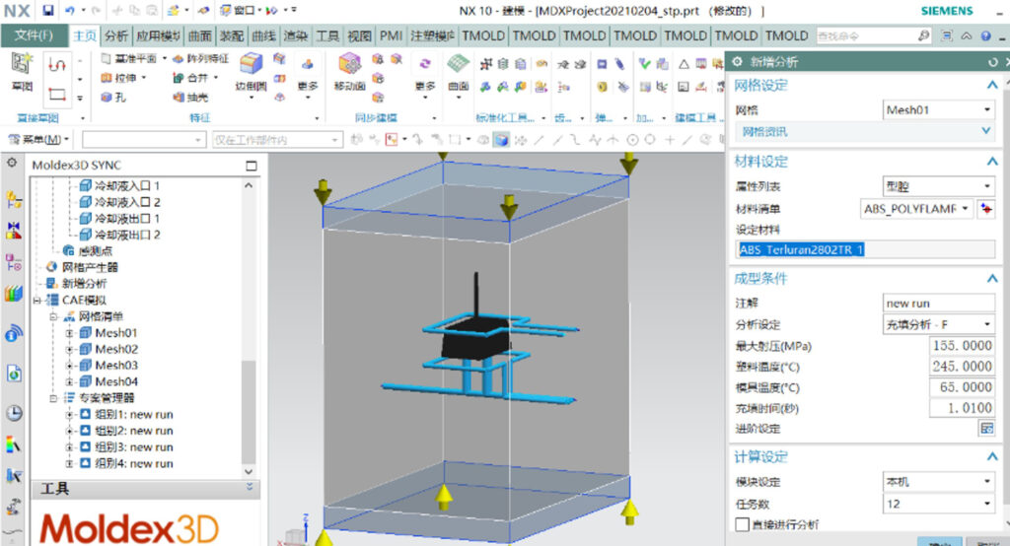The height and width of the screenshot is (546, 1010).
Task: Open resource bar settings gear
Action: pos(12,164)
